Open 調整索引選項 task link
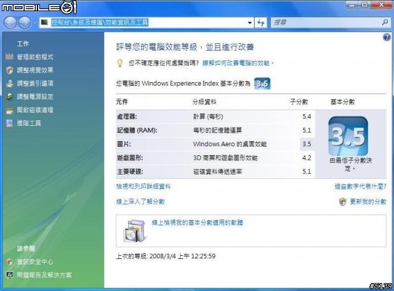394x291 pixels. tap(35, 83)
